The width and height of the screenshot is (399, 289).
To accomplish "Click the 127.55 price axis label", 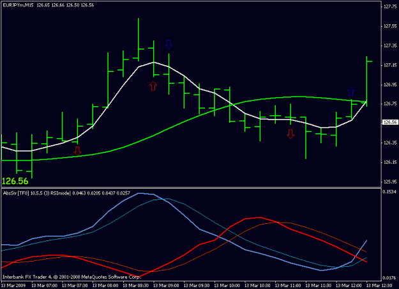I will pyautogui.click(x=390, y=26).
